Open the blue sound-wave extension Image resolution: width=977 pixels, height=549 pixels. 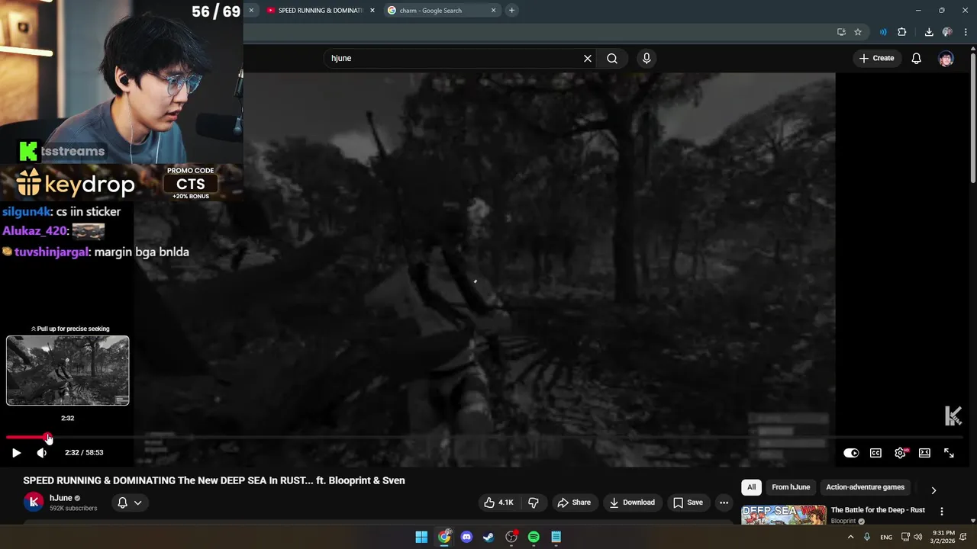[x=883, y=32]
